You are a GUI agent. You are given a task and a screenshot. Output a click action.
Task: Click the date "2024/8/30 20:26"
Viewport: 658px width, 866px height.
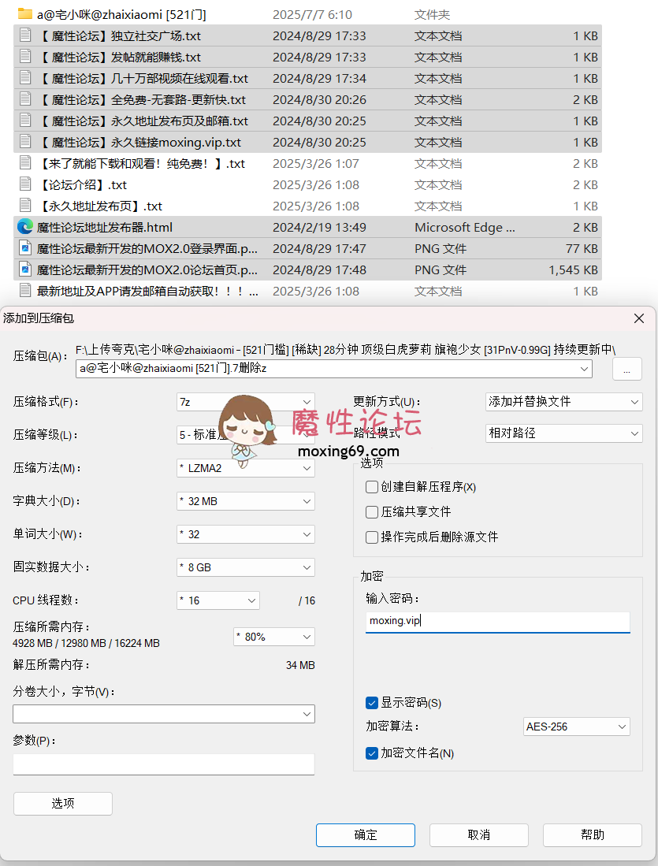[x=319, y=99]
